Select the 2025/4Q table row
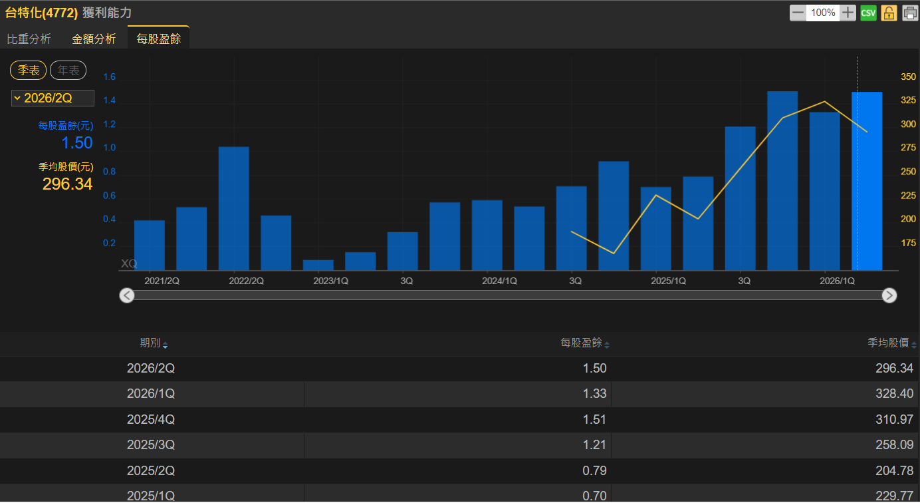The height and width of the screenshot is (503, 920). coord(460,420)
